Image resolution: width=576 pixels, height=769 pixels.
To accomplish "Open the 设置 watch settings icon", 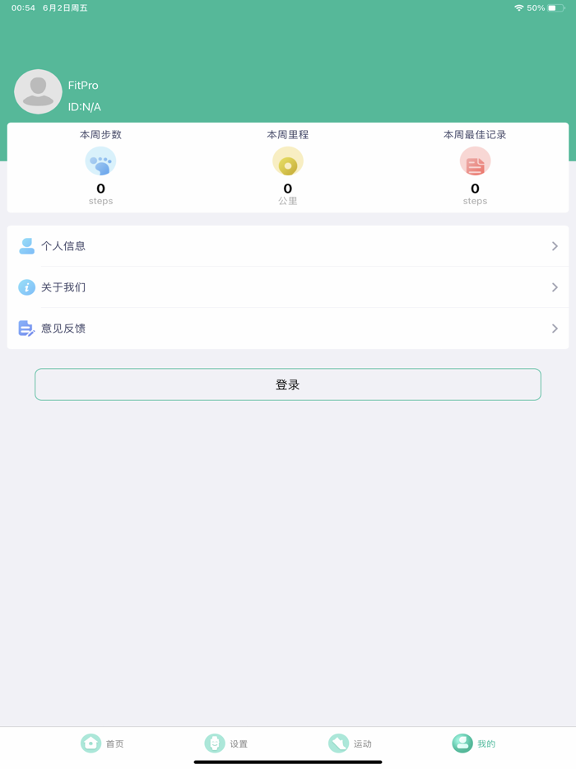I will (x=214, y=743).
